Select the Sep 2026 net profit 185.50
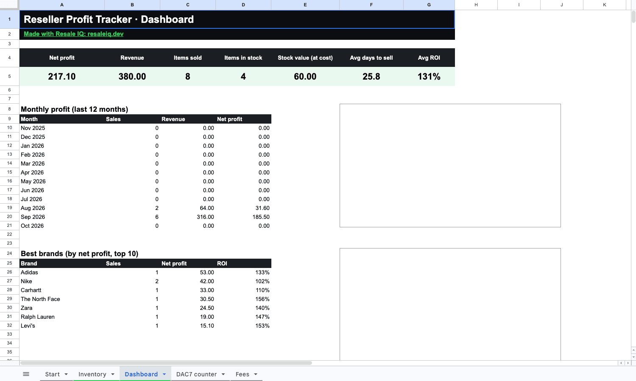The height and width of the screenshot is (381, 636). [x=243, y=217]
